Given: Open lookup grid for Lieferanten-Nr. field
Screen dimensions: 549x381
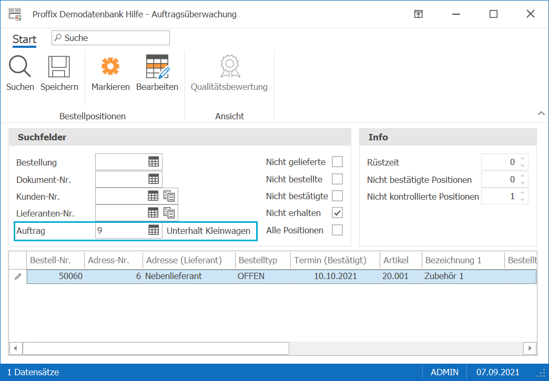Looking at the screenshot, I should [x=153, y=213].
